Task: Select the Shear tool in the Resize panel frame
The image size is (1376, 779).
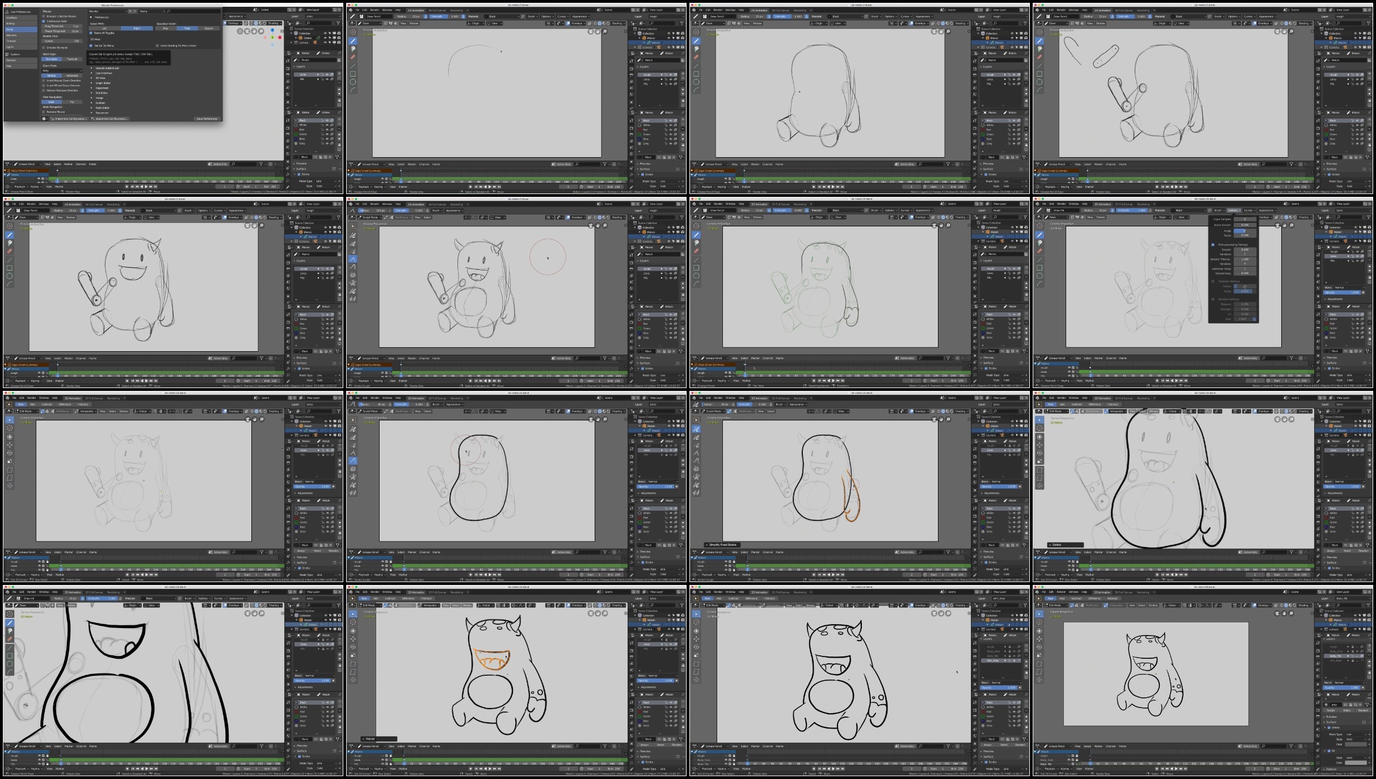Action: pyautogui.click(x=353, y=672)
